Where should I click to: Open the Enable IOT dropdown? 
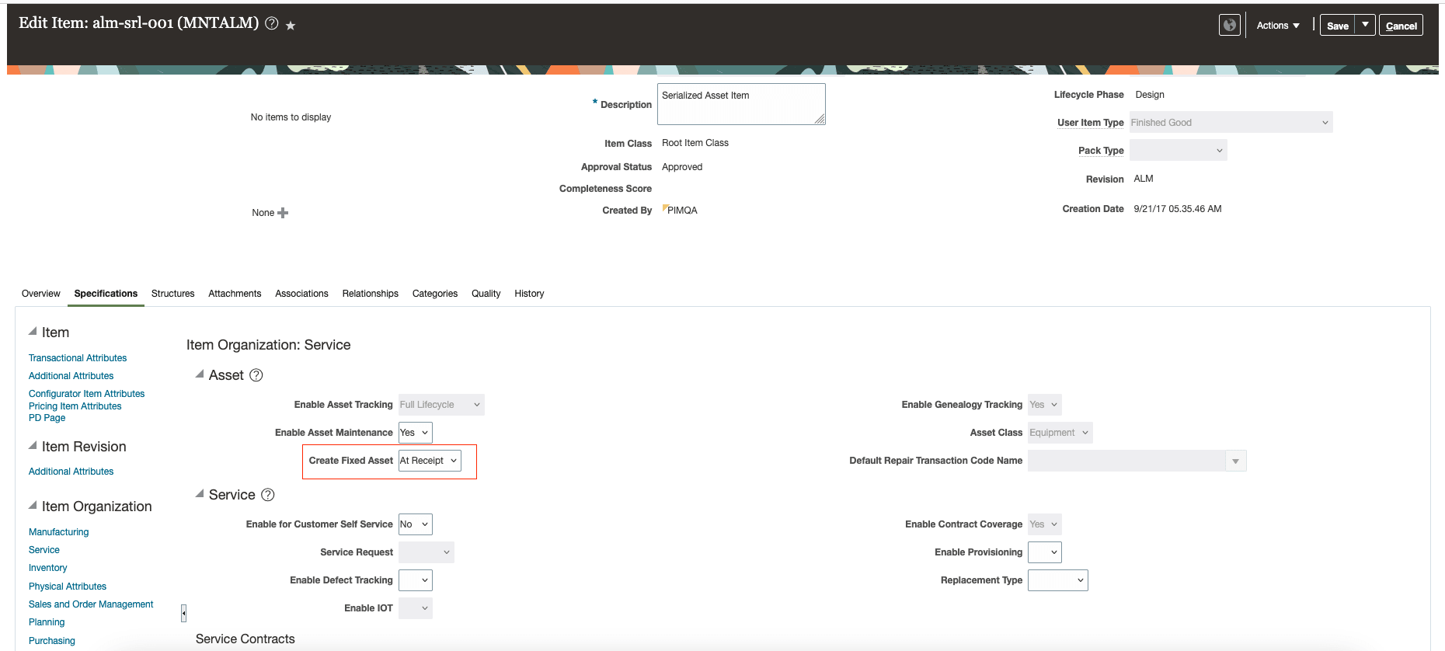pos(416,608)
